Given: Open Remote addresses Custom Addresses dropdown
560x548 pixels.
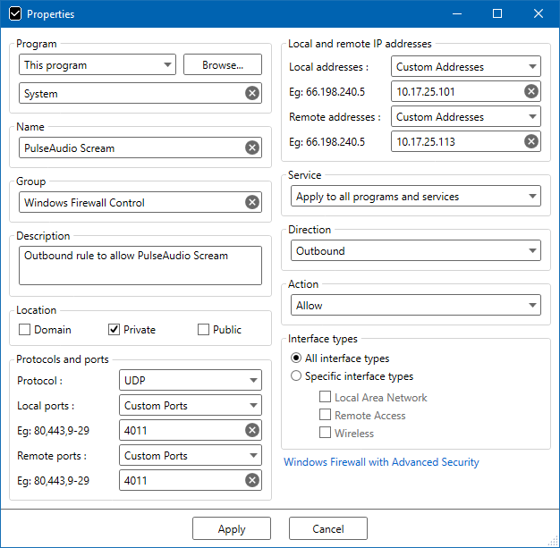Looking at the screenshot, I should pos(466,116).
